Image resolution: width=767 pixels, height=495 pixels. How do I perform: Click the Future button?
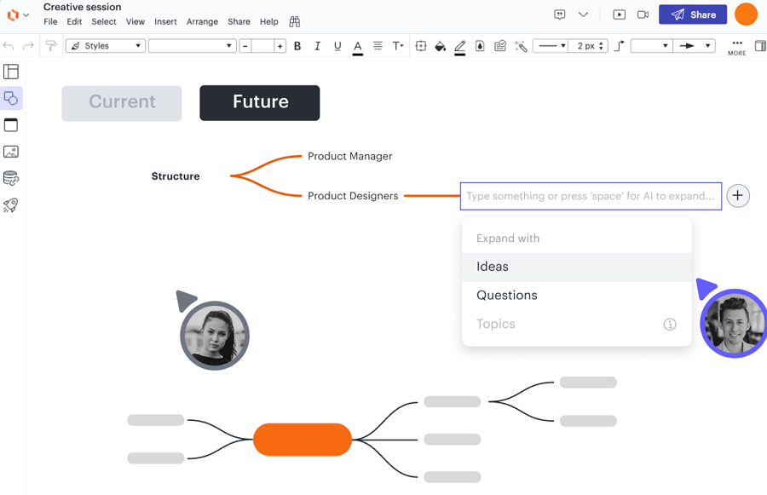tap(260, 102)
